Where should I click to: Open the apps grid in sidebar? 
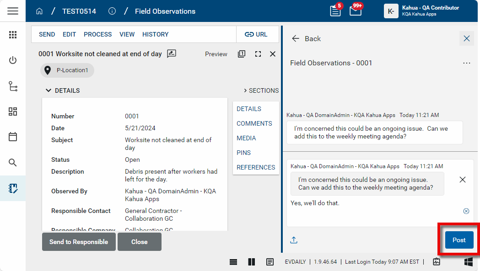(13, 35)
